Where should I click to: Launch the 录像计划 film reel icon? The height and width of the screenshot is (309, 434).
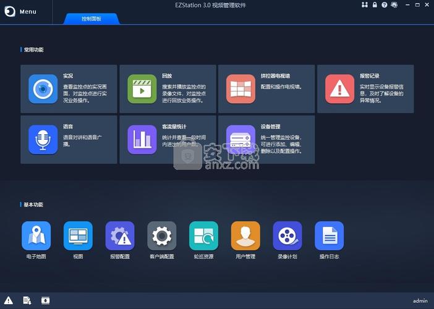point(287,235)
